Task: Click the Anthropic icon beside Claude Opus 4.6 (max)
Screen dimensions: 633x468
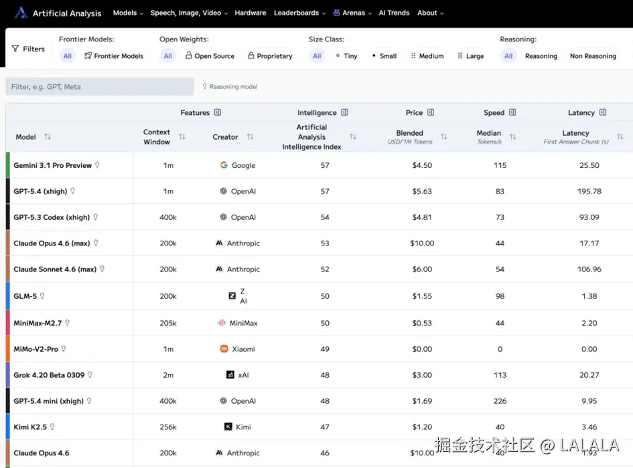Action: click(218, 243)
